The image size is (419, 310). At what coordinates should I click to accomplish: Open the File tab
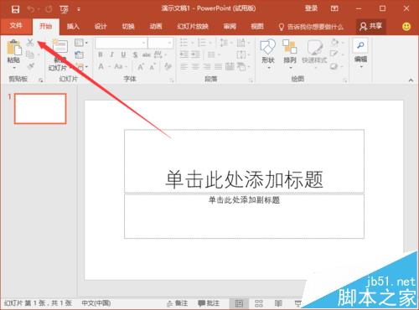(x=16, y=26)
